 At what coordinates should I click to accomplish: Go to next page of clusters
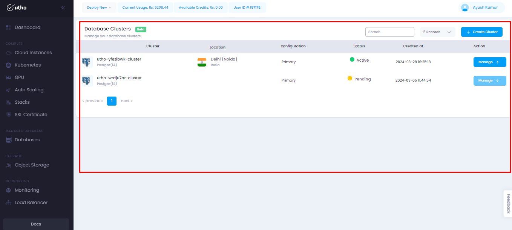pos(127,101)
